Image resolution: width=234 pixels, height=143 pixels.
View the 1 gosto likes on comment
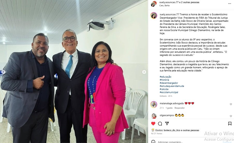tap(169, 108)
